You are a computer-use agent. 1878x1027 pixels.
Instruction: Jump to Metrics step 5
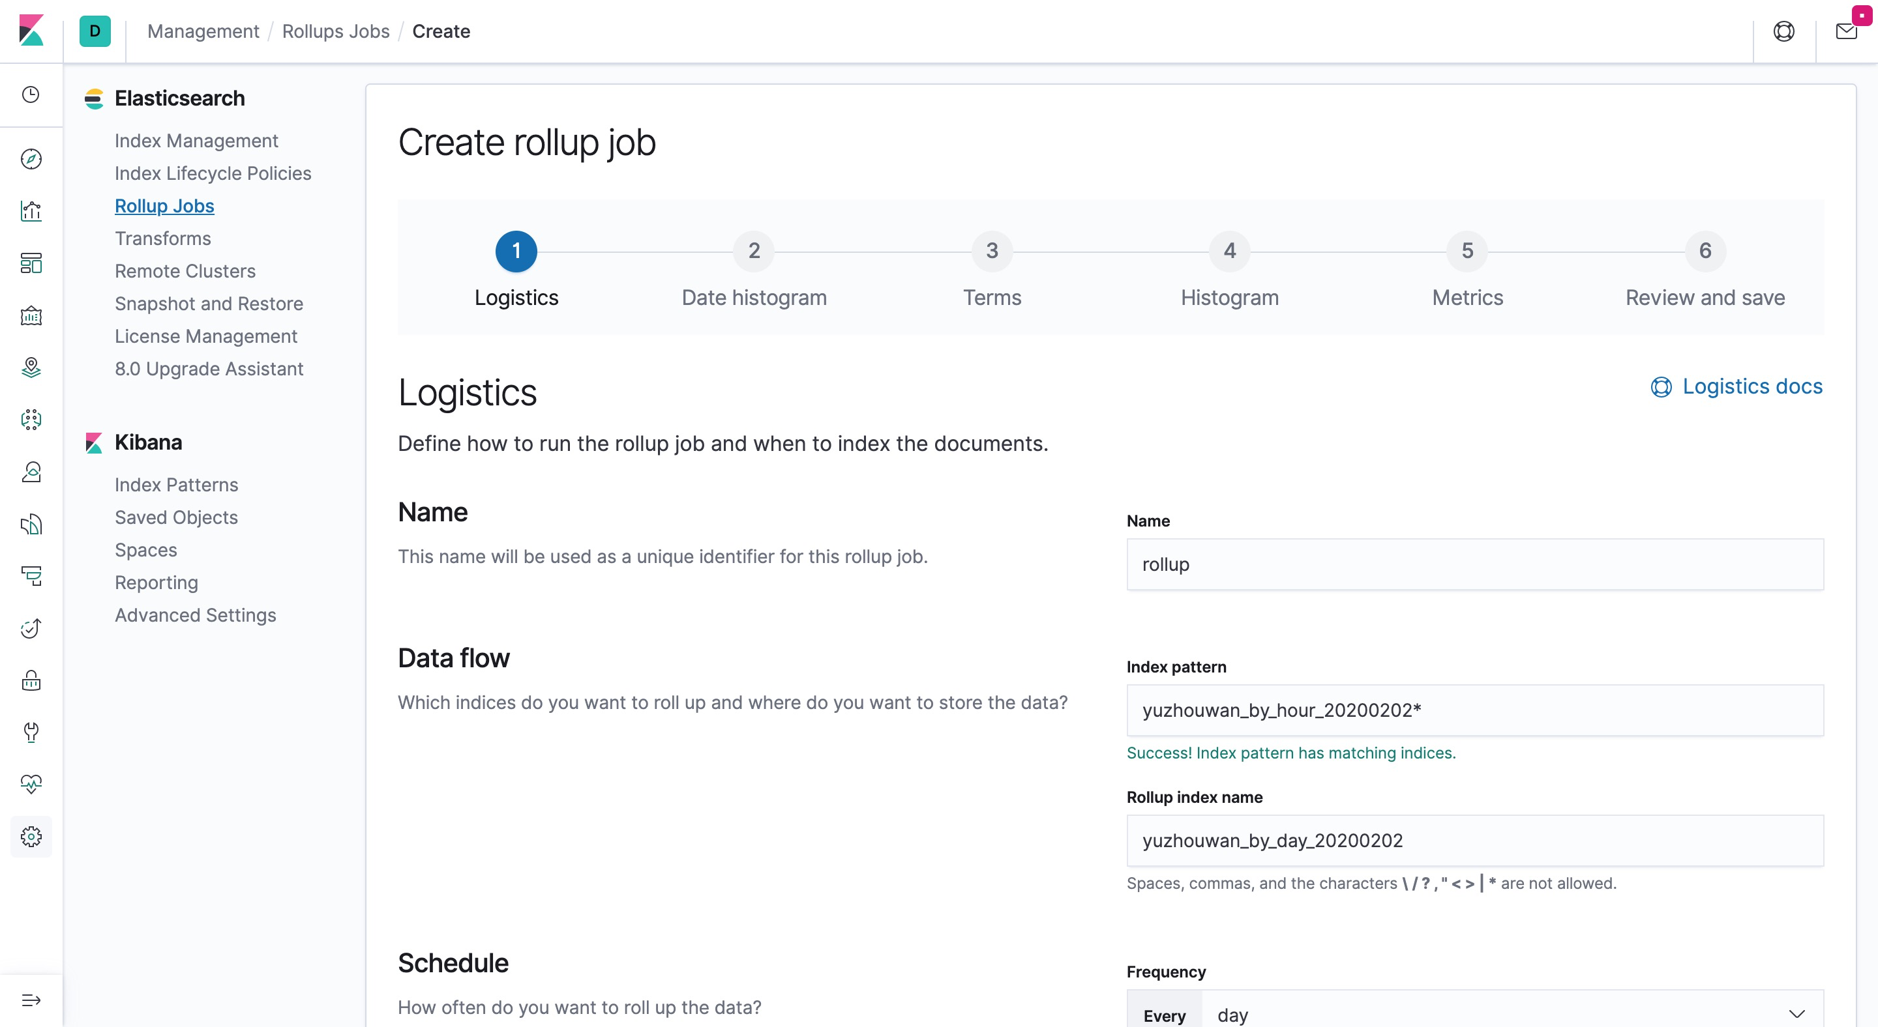click(x=1467, y=252)
